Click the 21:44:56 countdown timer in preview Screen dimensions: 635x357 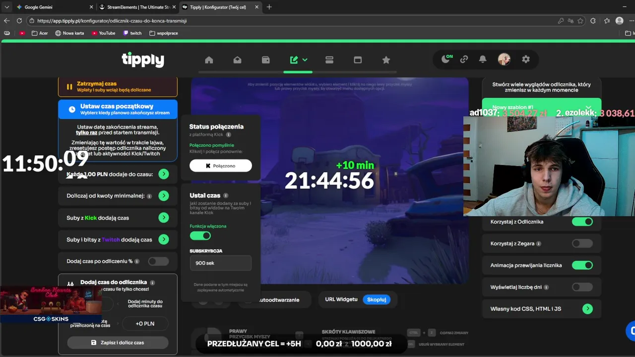(329, 180)
